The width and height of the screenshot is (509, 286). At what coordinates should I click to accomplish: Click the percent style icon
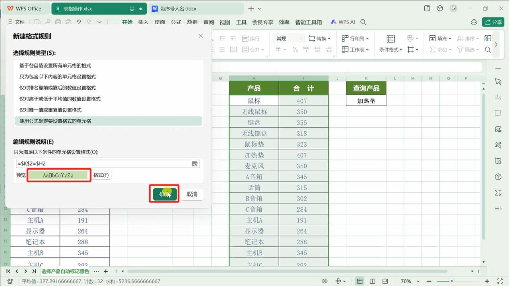(295, 50)
